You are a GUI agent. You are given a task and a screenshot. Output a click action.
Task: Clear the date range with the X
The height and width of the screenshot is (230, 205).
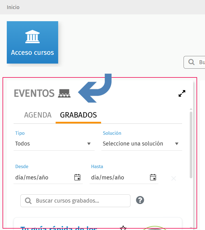[x=174, y=179]
